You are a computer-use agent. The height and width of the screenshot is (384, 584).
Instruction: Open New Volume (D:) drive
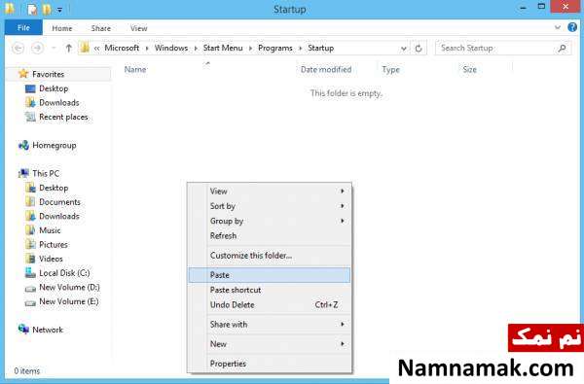coord(69,287)
